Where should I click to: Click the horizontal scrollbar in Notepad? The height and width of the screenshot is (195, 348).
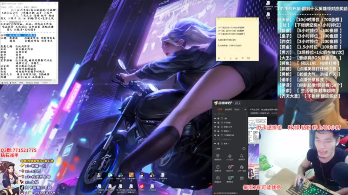click(x=27, y=80)
